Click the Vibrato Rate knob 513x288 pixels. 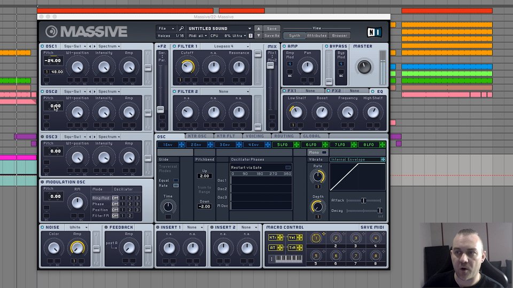pos(317,177)
